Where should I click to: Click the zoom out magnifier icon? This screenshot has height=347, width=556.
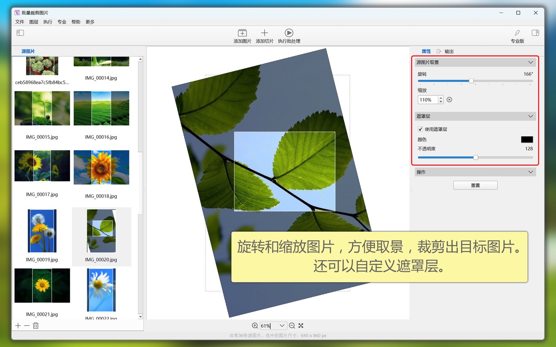click(292, 325)
